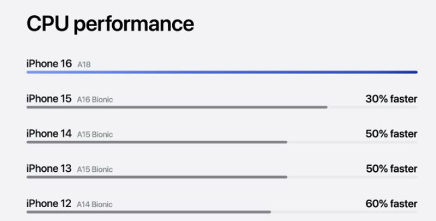Click 50% faster beside iPhone 13

point(392,169)
